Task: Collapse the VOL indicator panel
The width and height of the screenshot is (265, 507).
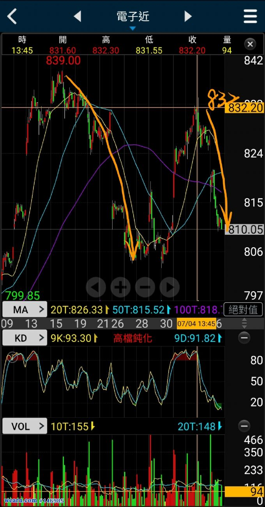Action: [244, 426]
